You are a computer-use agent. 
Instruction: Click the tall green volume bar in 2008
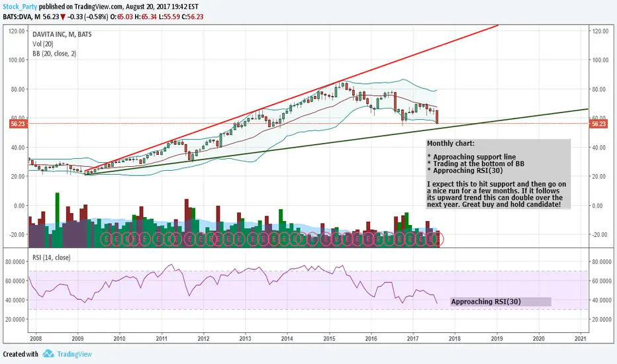pos(57,220)
